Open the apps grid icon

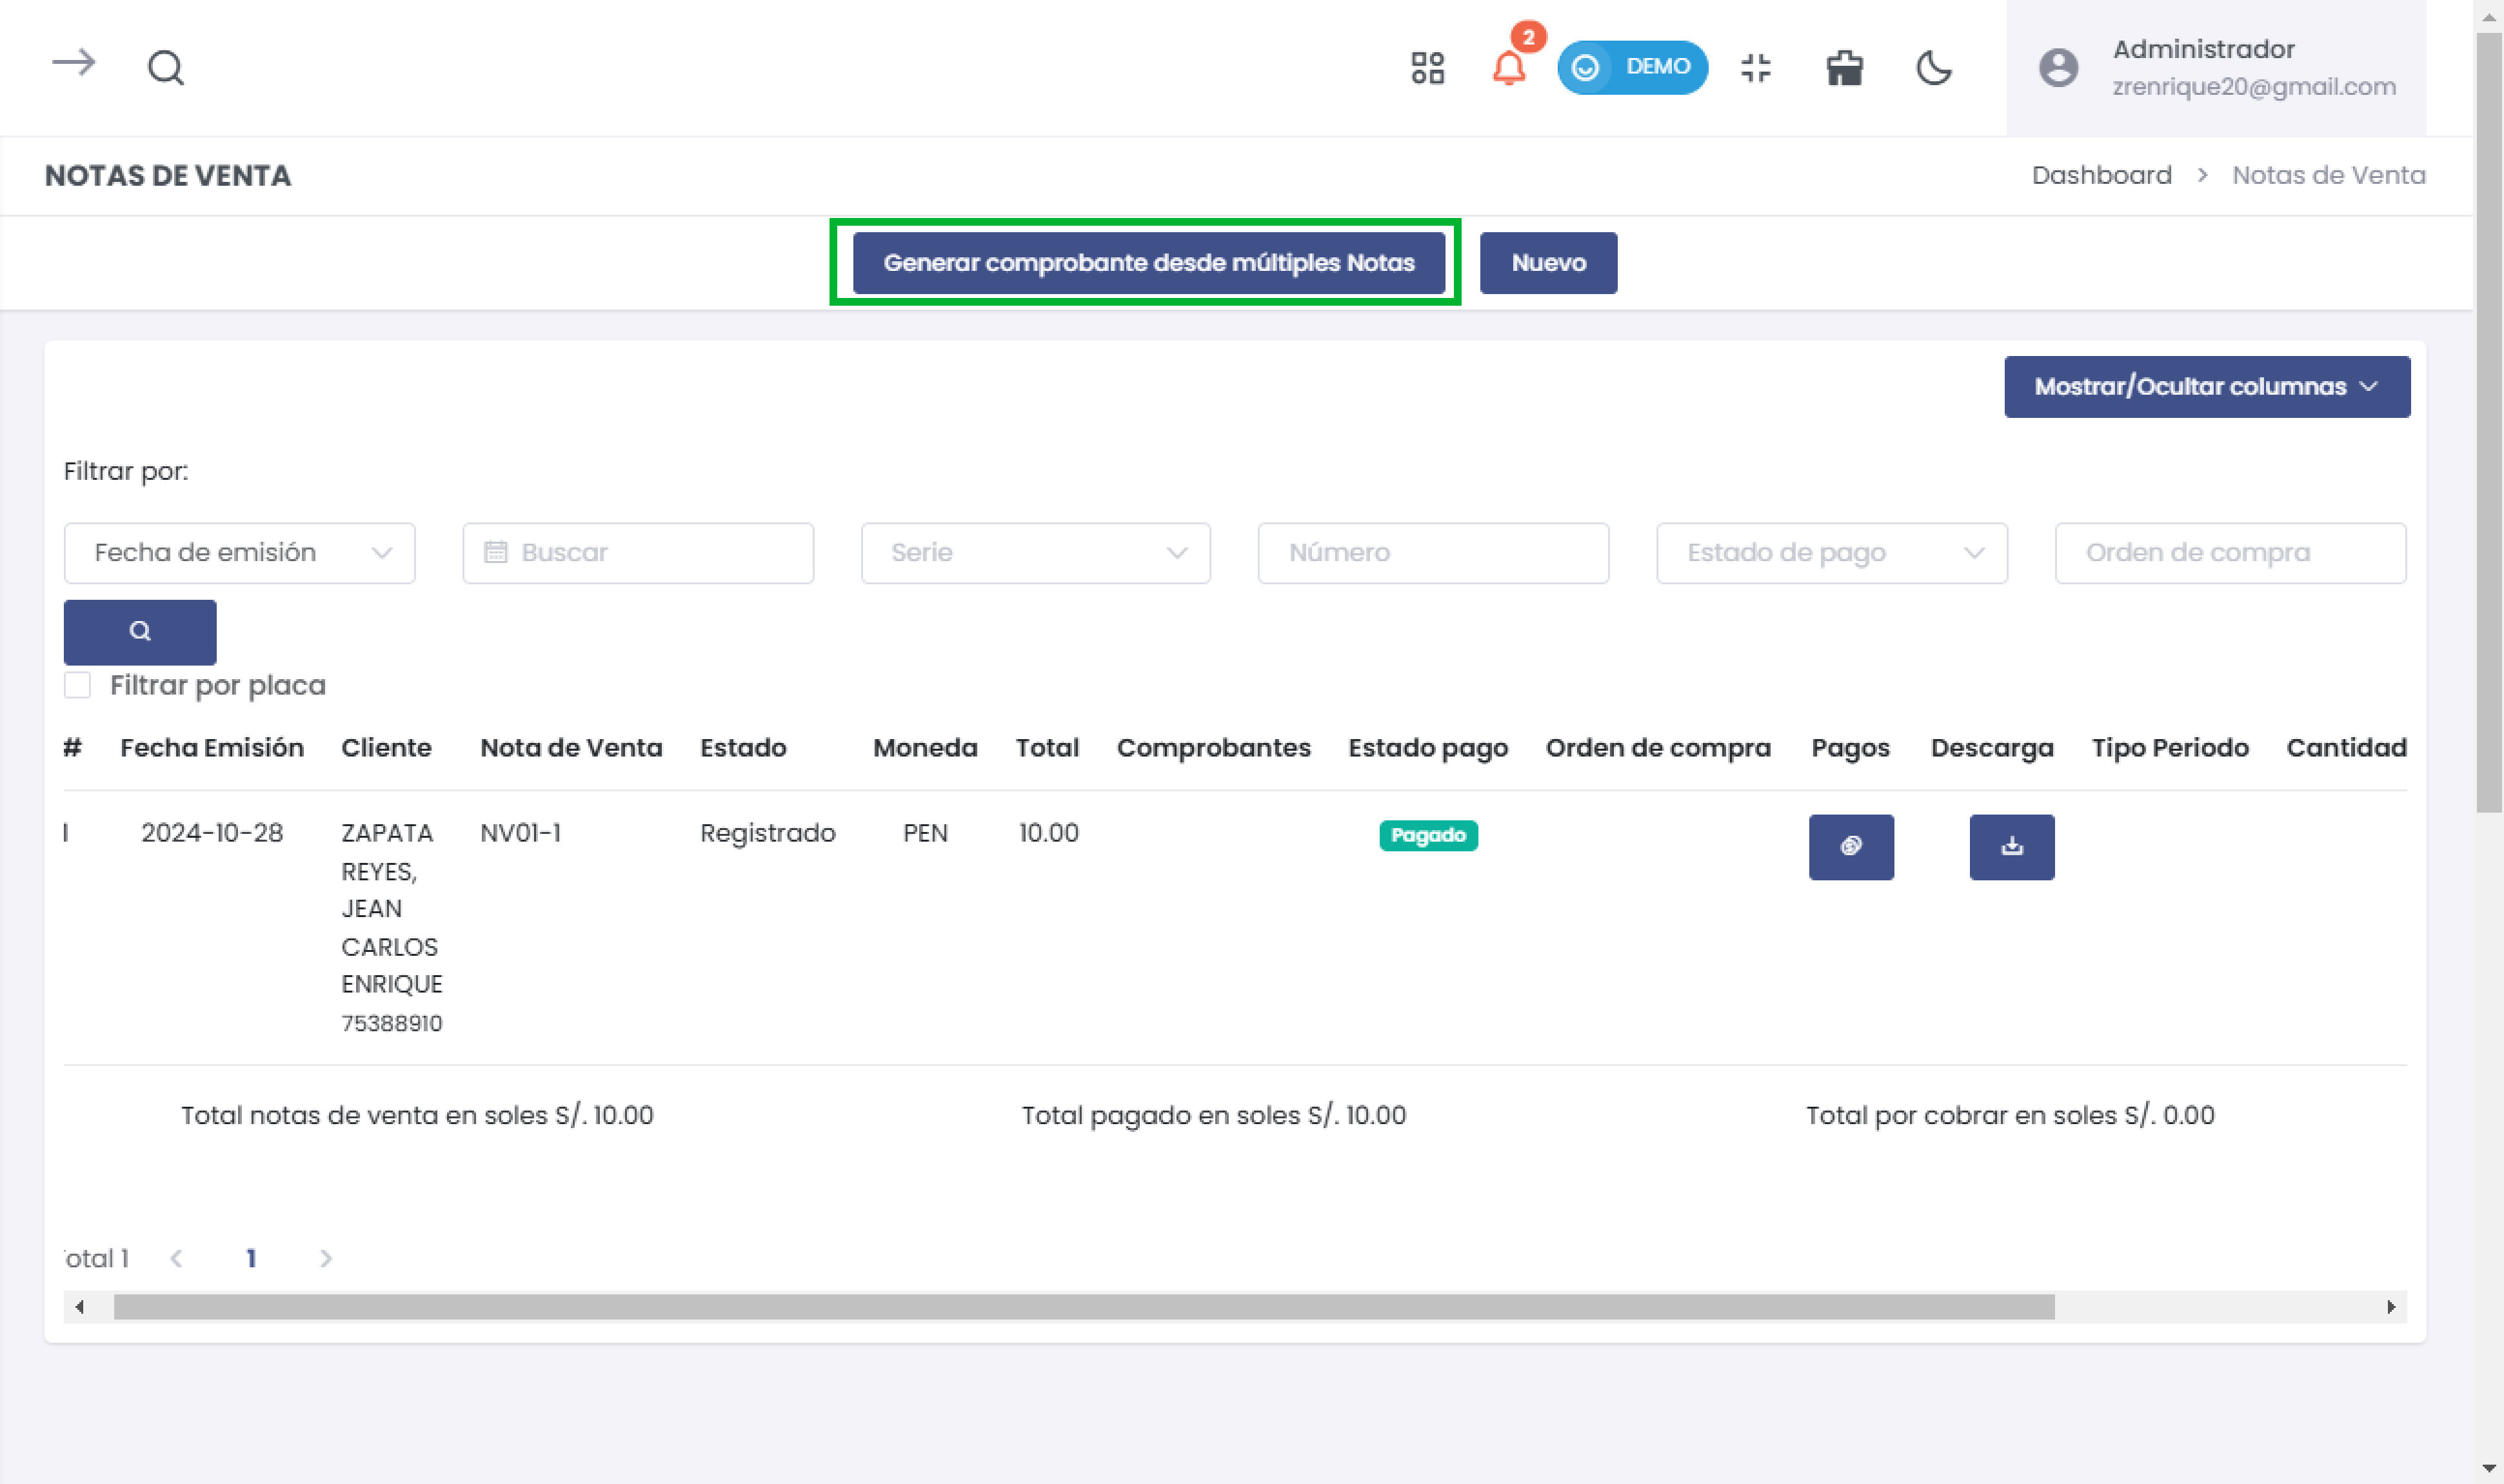(1427, 68)
